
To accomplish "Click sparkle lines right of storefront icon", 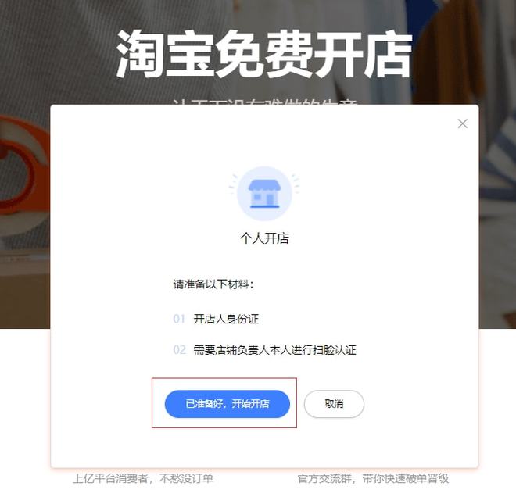I will [296, 184].
